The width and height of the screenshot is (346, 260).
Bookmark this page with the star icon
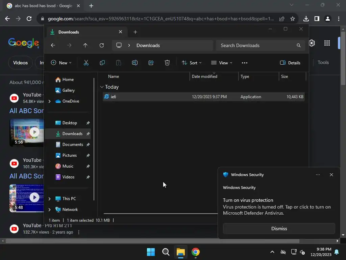[x=293, y=19]
